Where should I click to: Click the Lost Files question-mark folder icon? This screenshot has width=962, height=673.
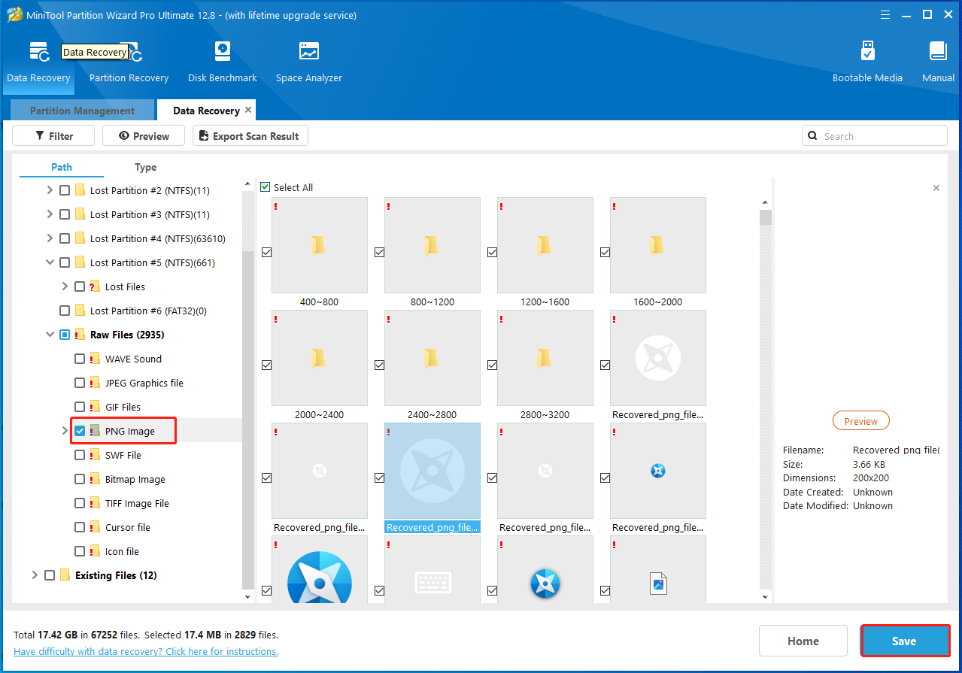pyautogui.click(x=95, y=286)
